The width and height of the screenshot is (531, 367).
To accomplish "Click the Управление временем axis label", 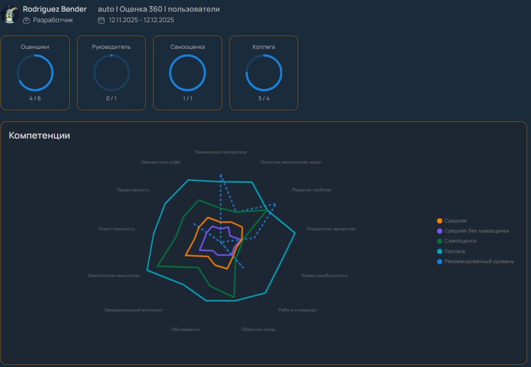I will (x=331, y=228).
